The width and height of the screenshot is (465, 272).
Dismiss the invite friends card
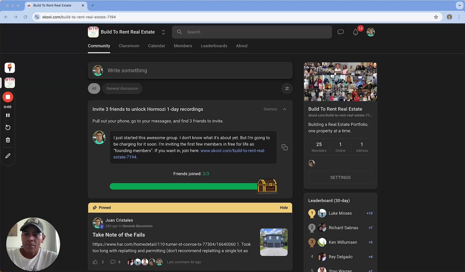270,109
